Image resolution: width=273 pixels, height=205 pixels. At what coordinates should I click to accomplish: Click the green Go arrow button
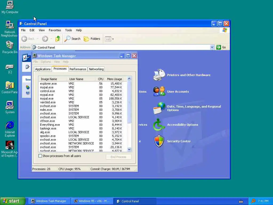tap(219, 47)
